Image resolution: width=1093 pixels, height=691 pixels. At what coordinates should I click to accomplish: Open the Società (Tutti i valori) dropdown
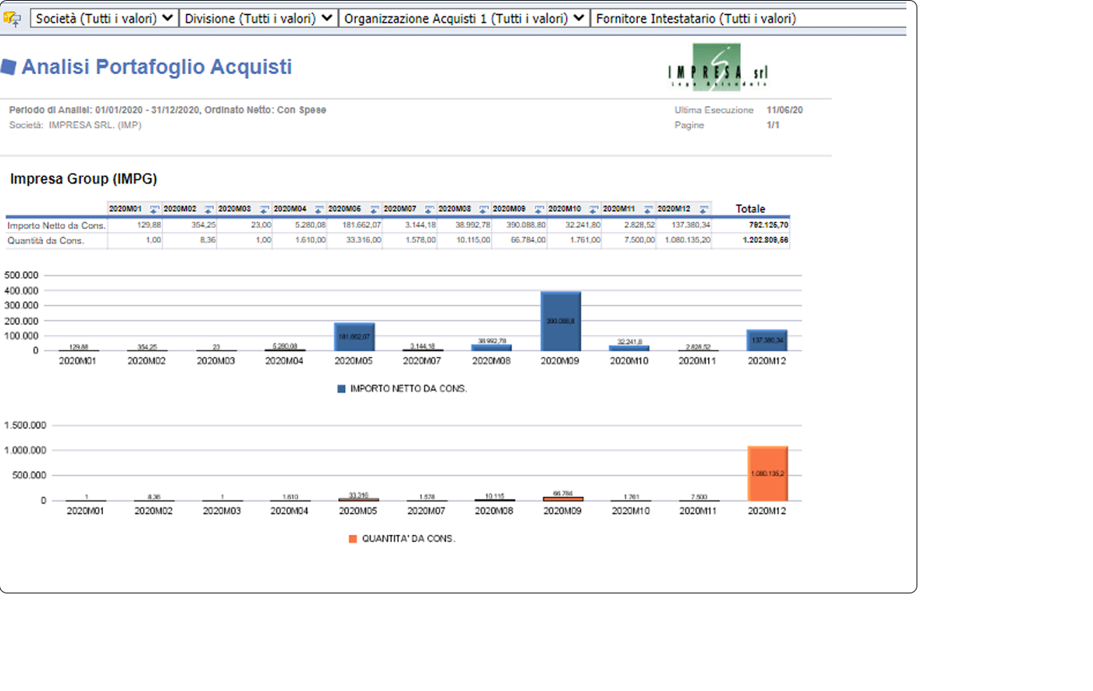click(x=105, y=19)
